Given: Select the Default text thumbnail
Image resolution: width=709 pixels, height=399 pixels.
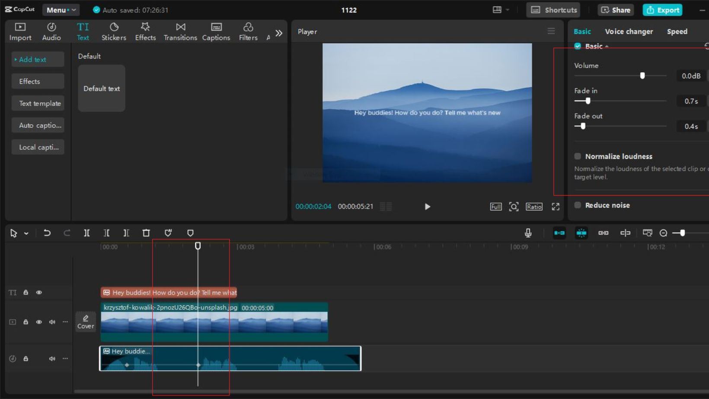Looking at the screenshot, I should 102,89.
